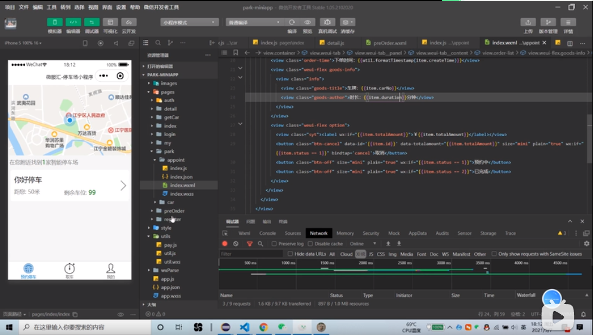The width and height of the screenshot is (593, 335).
Task: Enable Disable cache checkbox
Action: (x=310, y=244)
